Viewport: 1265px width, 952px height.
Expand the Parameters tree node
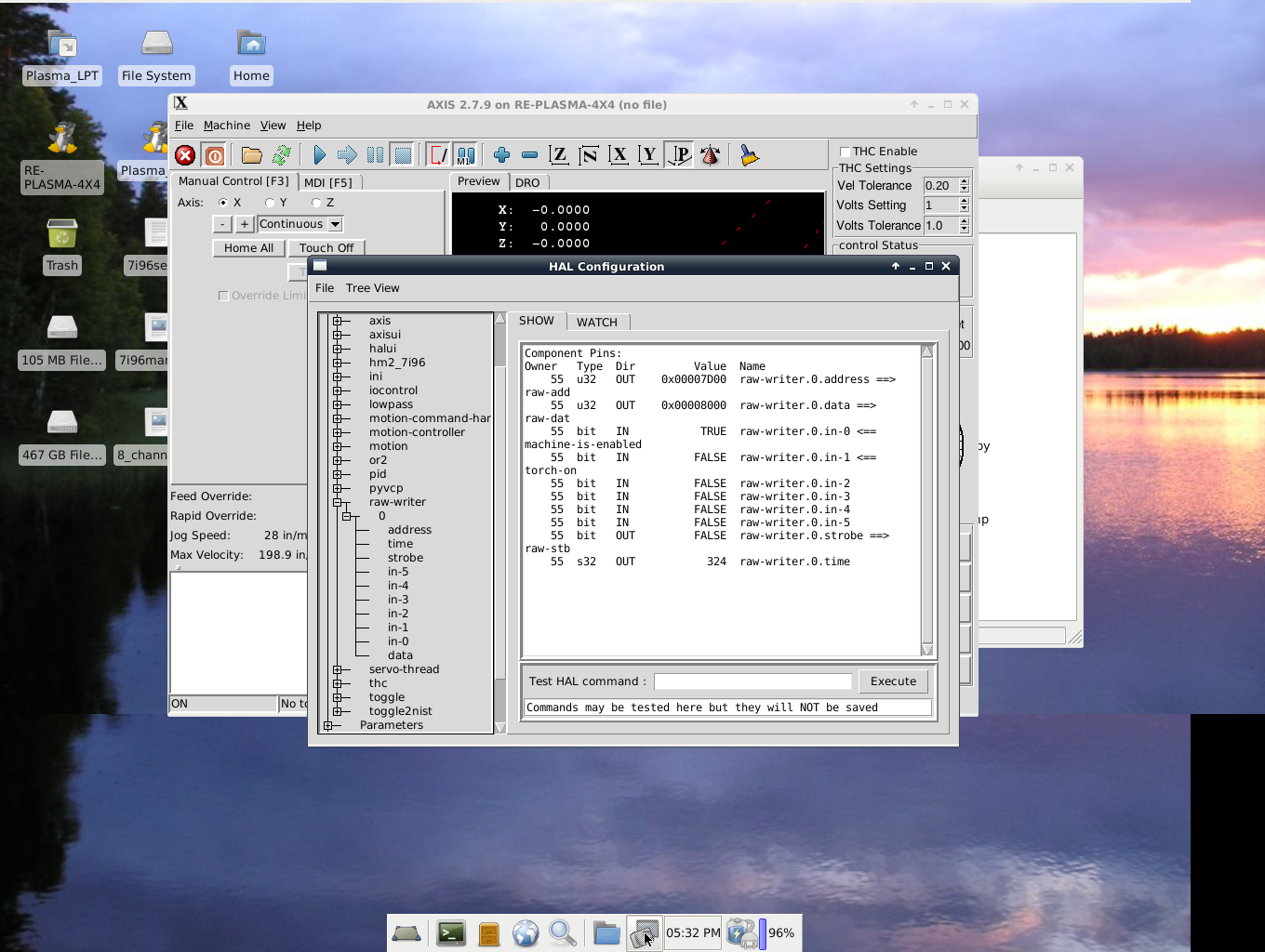click(327, 725)
